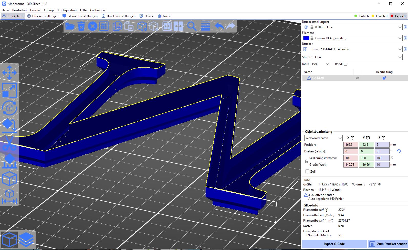Select the Measure tool
Screen dimensions: 408x250
pyautogui.click(x=9, y=196)
